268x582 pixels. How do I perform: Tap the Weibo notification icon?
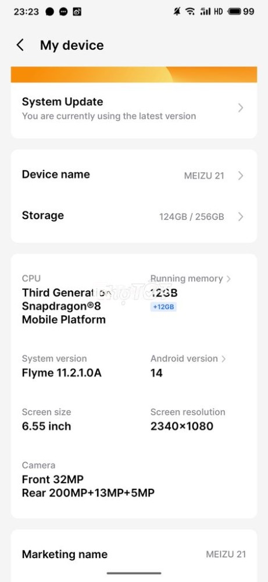coord(77,12)
